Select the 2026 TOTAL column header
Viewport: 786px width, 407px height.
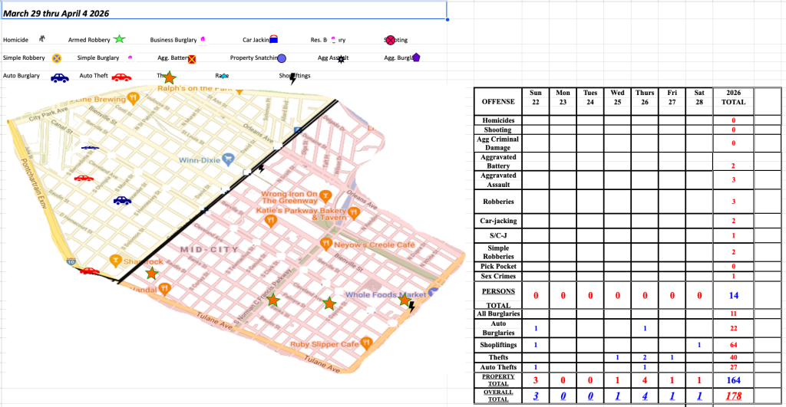pos(733,97)
